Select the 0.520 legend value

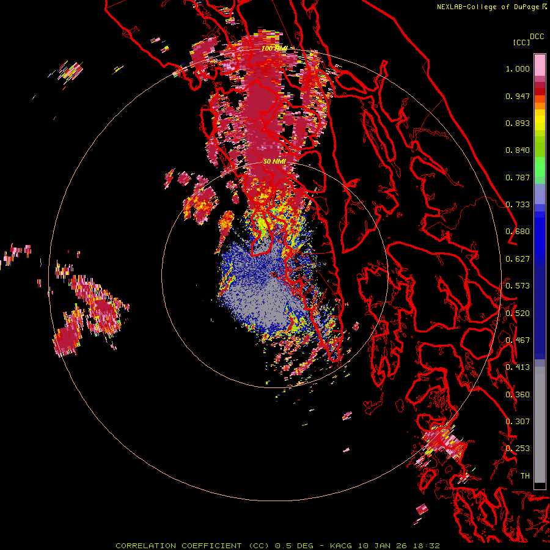click(x=518, y=313)
